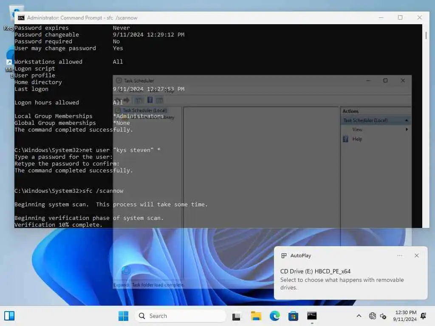Click 'Retype the password to confirm:' line
Image resolution: width=435 pixels, height=326 pixels.
point(67,163)
